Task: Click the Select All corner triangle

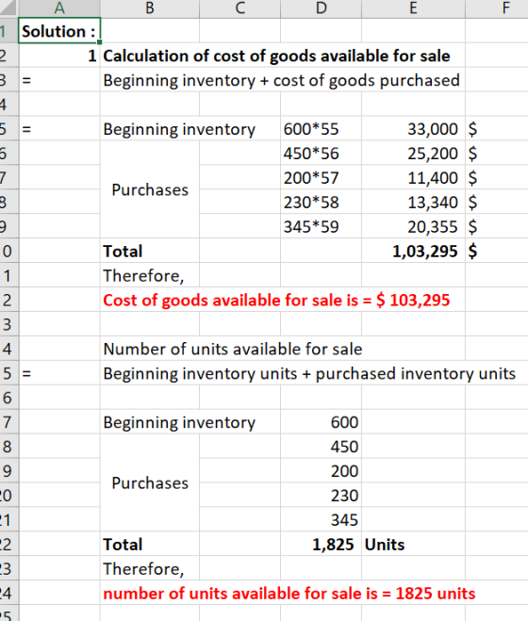Action: pos(8,8)
